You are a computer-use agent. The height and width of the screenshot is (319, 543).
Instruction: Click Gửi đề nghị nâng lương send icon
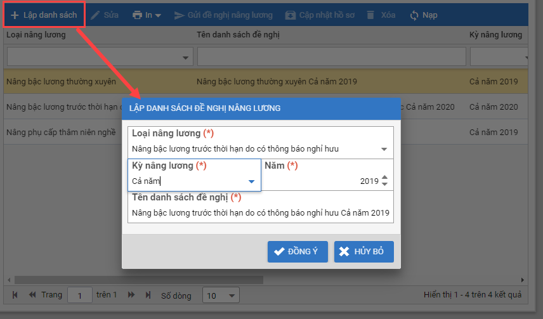pos(180,15)
